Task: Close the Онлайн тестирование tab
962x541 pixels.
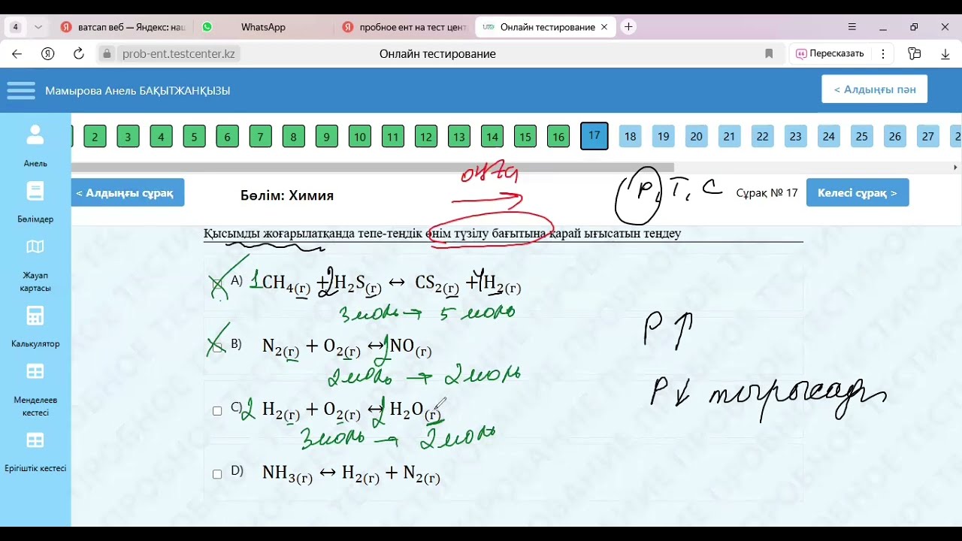Action: (x=604, y=26)
